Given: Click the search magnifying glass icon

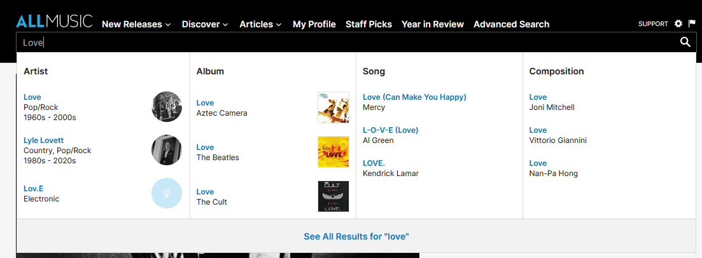Looking at the screenshot, I should coord(685,42).
